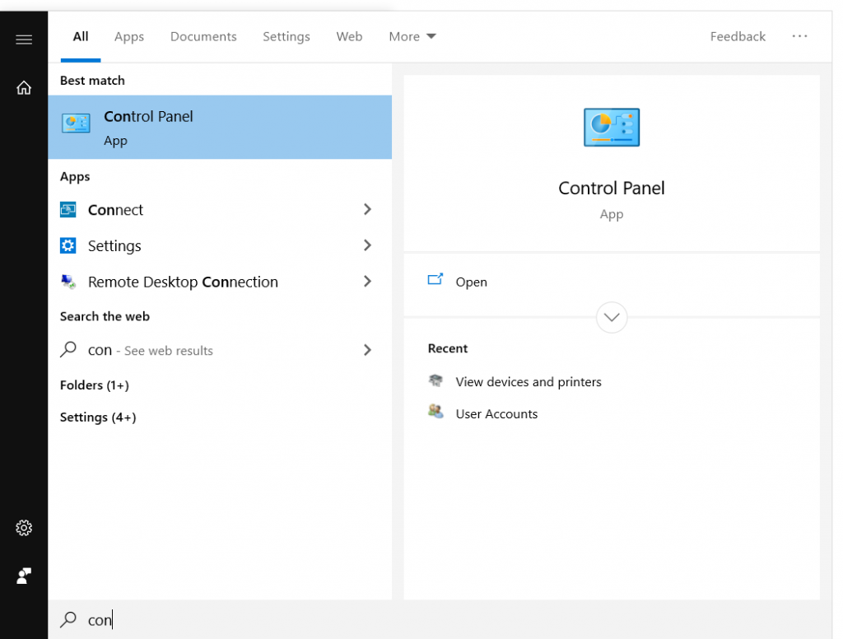Viewport: 843px width, 639px height.
Task: Open the More filter dropdown
Action: (x=412, y=36)
